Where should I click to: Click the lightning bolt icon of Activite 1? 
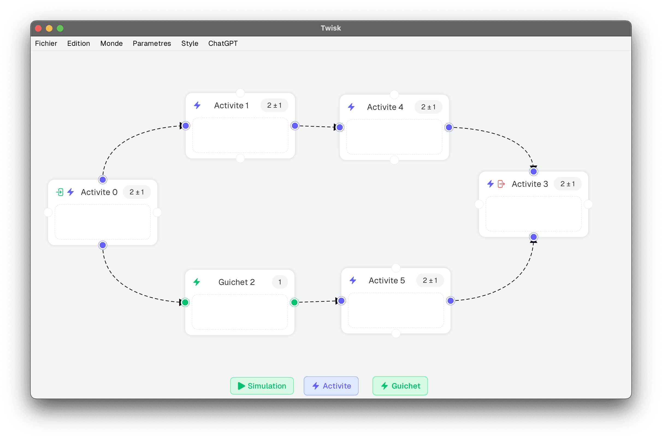coord(197,106)
